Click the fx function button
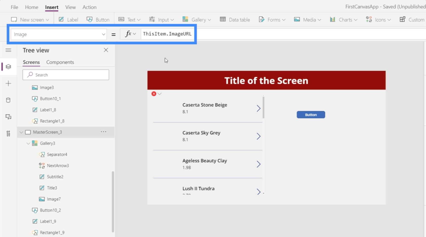 (x=130, y=34)
